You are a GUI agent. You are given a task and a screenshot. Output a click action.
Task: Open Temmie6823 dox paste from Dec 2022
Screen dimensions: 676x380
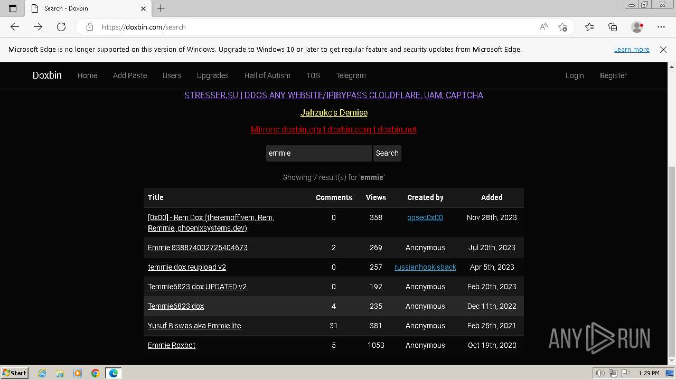(176, 306)
